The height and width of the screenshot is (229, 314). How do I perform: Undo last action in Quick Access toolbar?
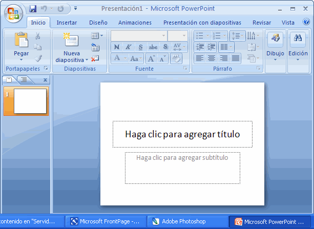(44, 9)
